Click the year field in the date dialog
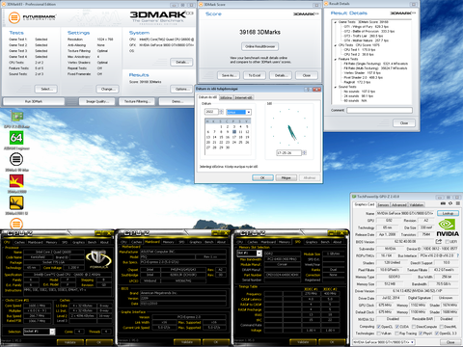 tap(212, 112)
